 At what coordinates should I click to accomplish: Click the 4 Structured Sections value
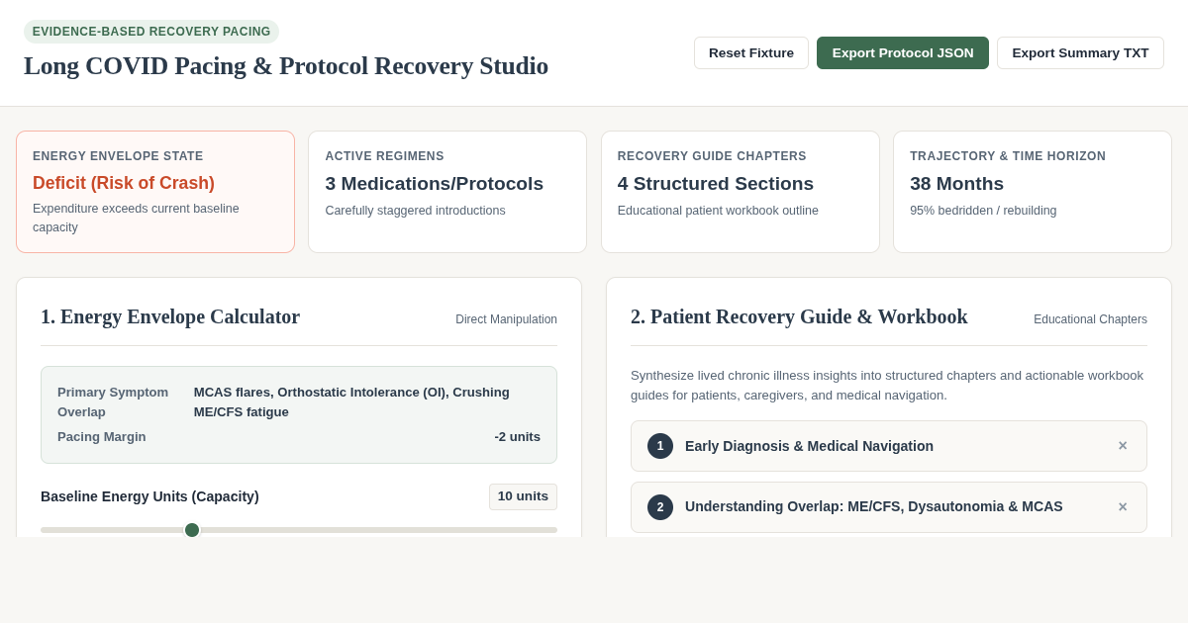[x=716, y=184]
